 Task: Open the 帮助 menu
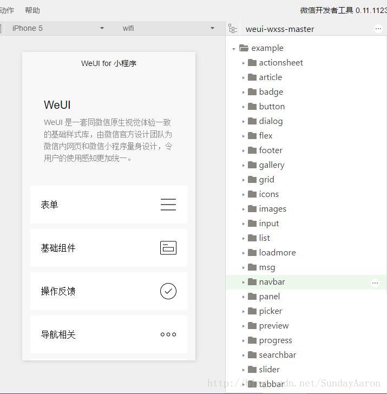[32, 10]
